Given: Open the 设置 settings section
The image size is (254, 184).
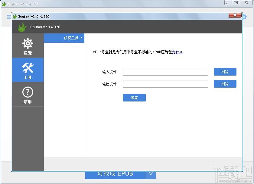Looking at the screenshot, I should [28, 46].
